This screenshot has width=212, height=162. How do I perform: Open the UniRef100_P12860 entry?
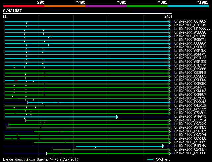coord(190,153)
